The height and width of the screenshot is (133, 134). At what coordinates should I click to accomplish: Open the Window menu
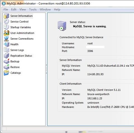[45, 9]
